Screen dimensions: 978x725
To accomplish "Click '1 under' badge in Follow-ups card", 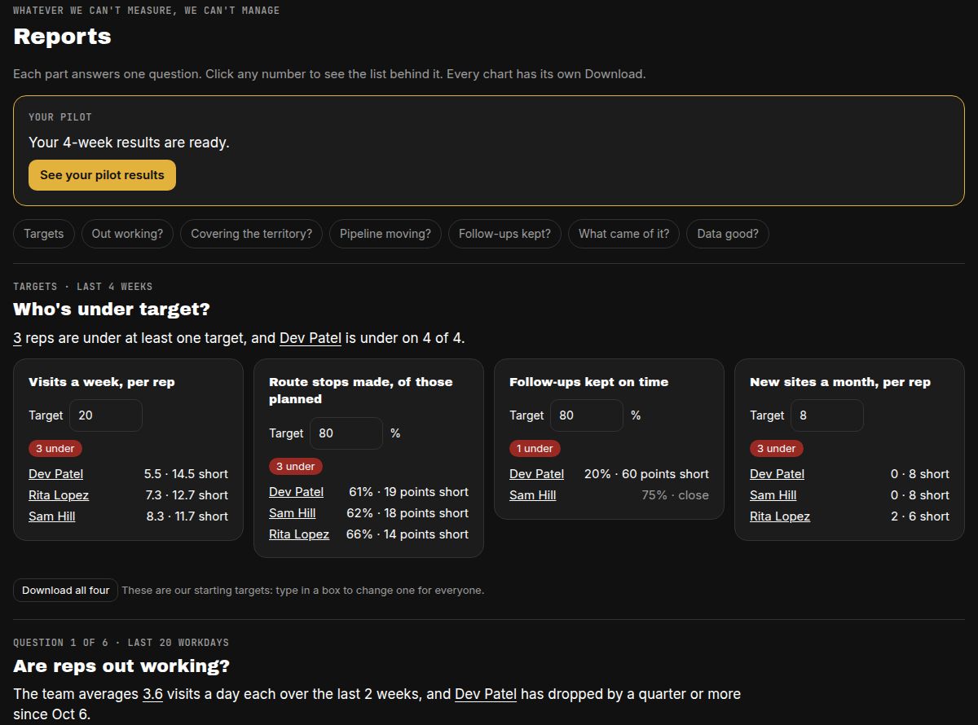I will pos(535,449).
